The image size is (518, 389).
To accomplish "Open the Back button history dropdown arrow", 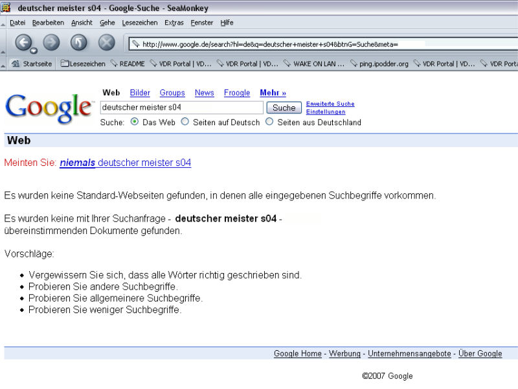I will (33, 50).
